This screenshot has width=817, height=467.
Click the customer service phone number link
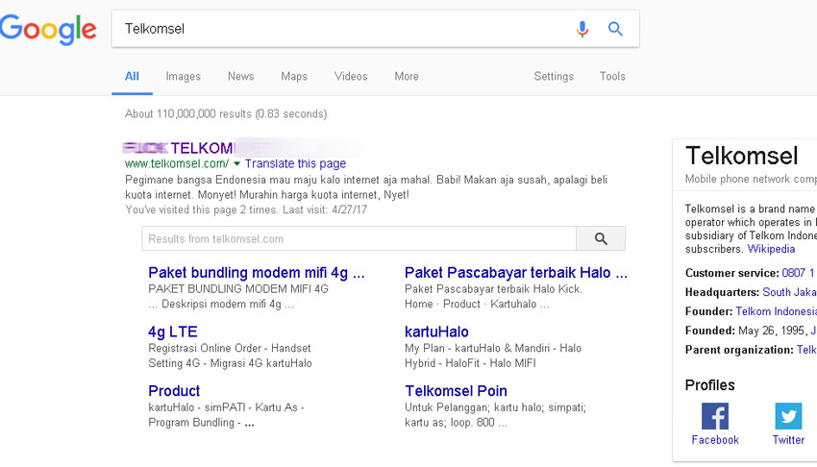click(x=799, y=273)
